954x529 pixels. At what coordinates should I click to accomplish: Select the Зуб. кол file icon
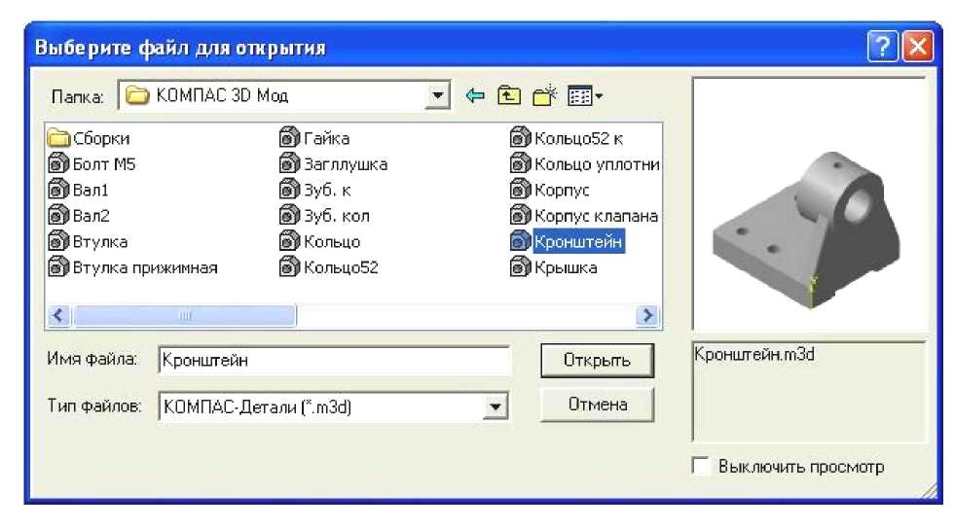[x=290, y=216]
